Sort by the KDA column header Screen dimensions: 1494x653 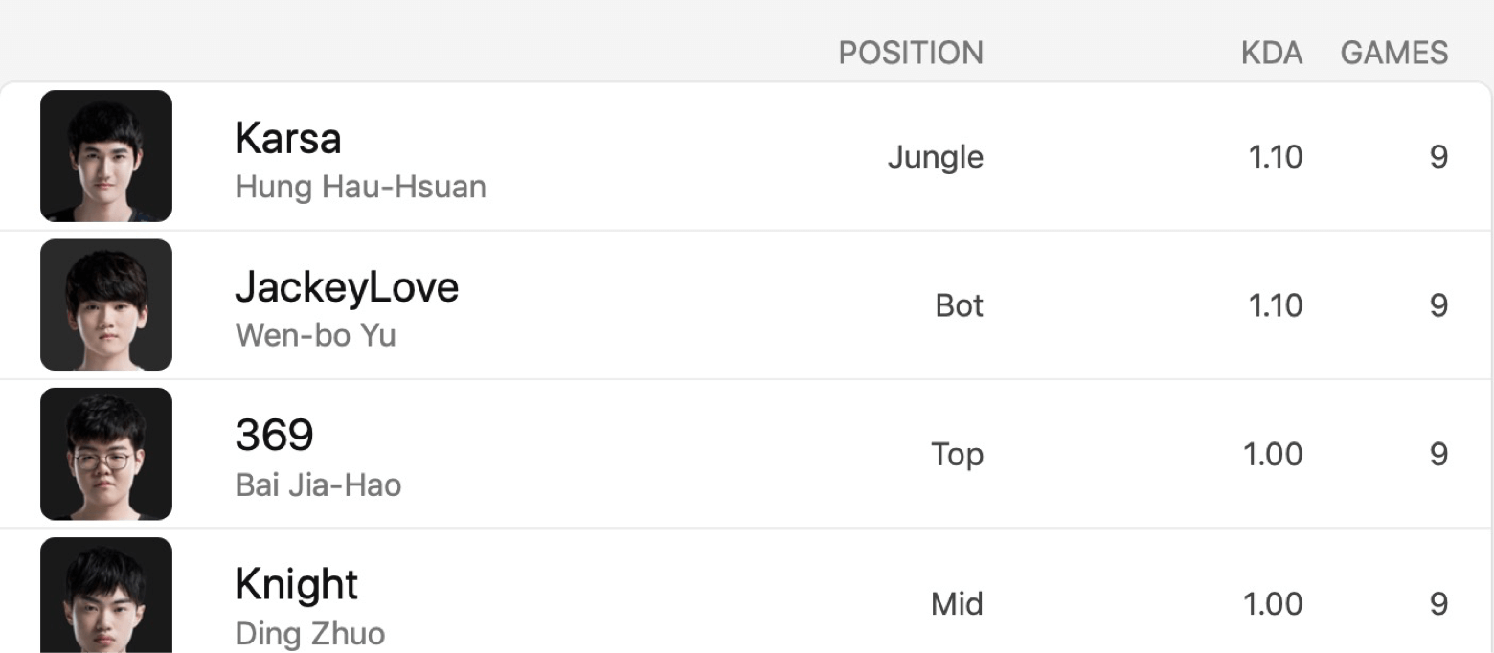click(x=1272, y=53)
